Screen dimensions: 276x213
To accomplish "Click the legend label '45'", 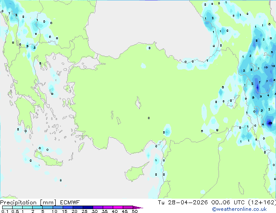I will point(125,211).
